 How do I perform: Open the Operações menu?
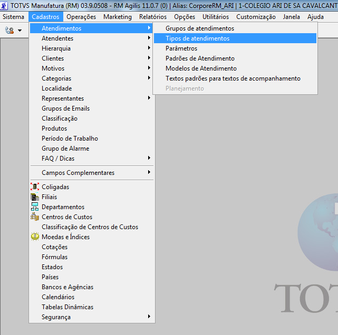[x=81, y=17]
